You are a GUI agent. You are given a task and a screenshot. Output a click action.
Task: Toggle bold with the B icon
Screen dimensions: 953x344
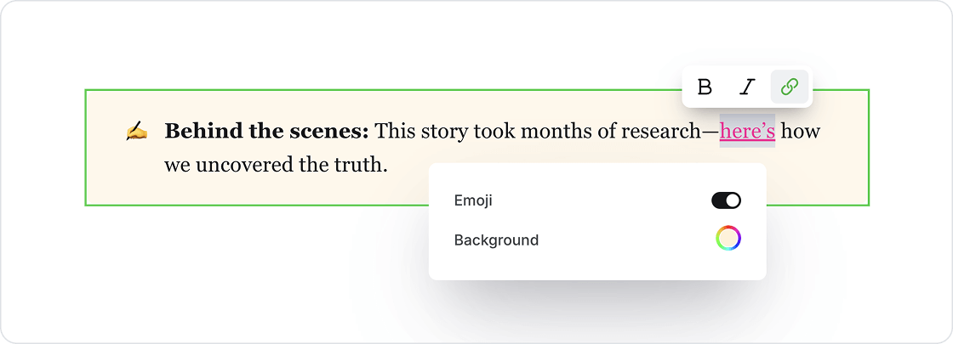705,87
